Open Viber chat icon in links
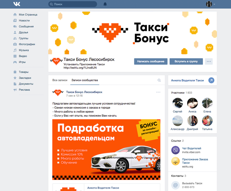Screen dimensions: 231x191 [x=175, y=150]
